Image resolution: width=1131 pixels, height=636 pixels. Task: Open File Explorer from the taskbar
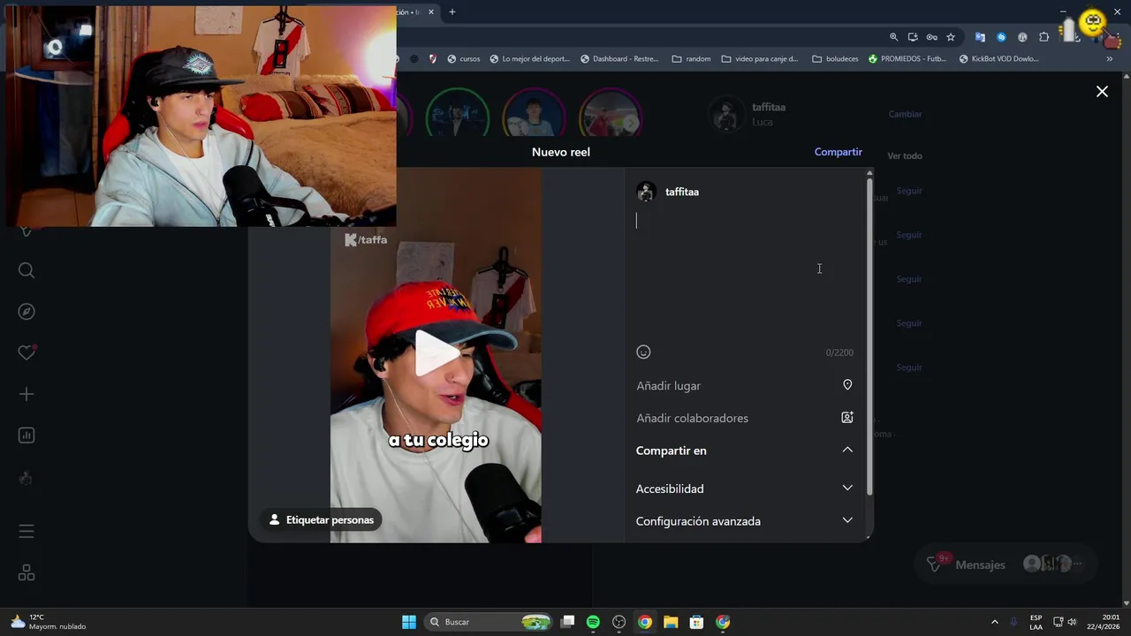(671, 622)
